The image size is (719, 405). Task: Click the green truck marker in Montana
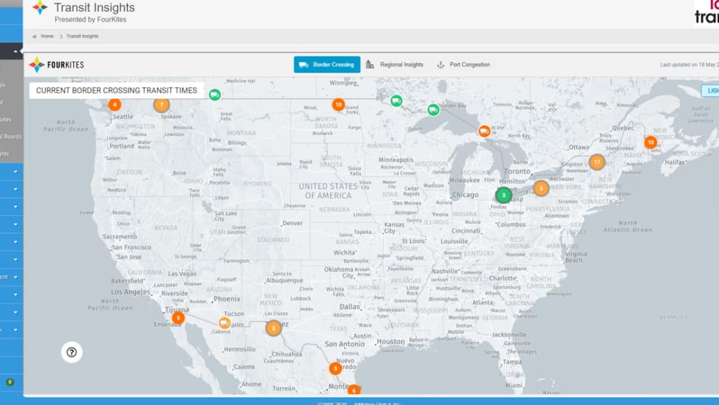pos(214,94)
